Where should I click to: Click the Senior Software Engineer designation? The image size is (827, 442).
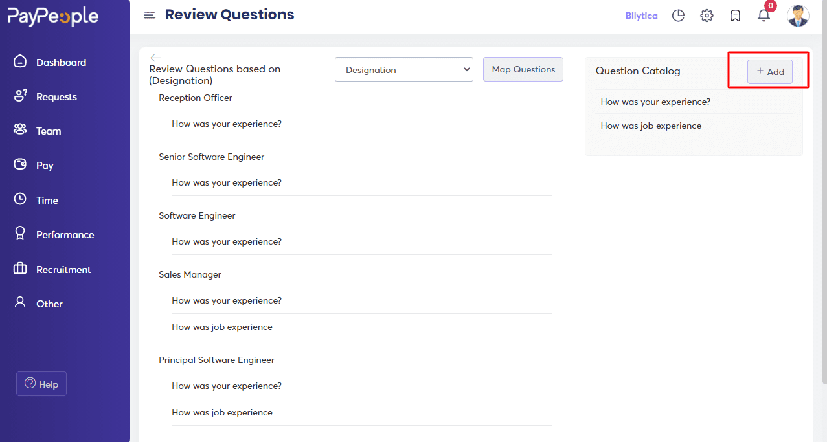click(212, 157)
